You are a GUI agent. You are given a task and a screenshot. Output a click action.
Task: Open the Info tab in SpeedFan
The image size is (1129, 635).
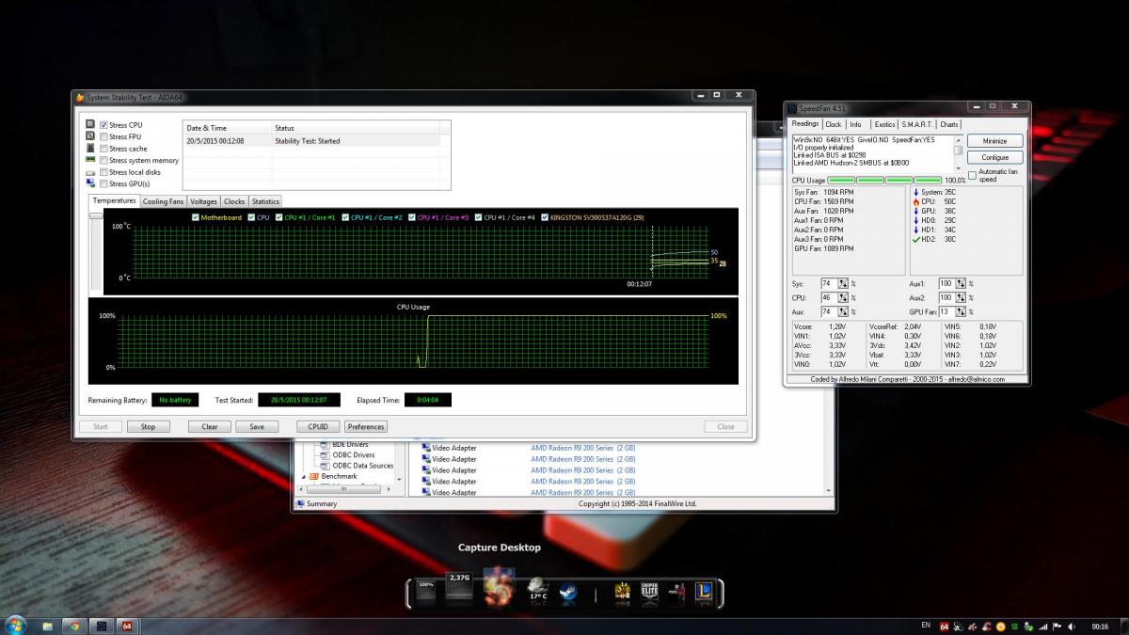point(855,124)
